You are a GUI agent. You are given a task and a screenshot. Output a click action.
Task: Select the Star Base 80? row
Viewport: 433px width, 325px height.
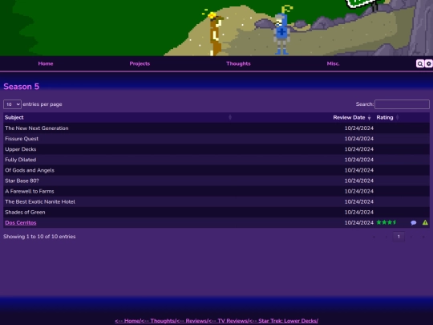point(216,181)
